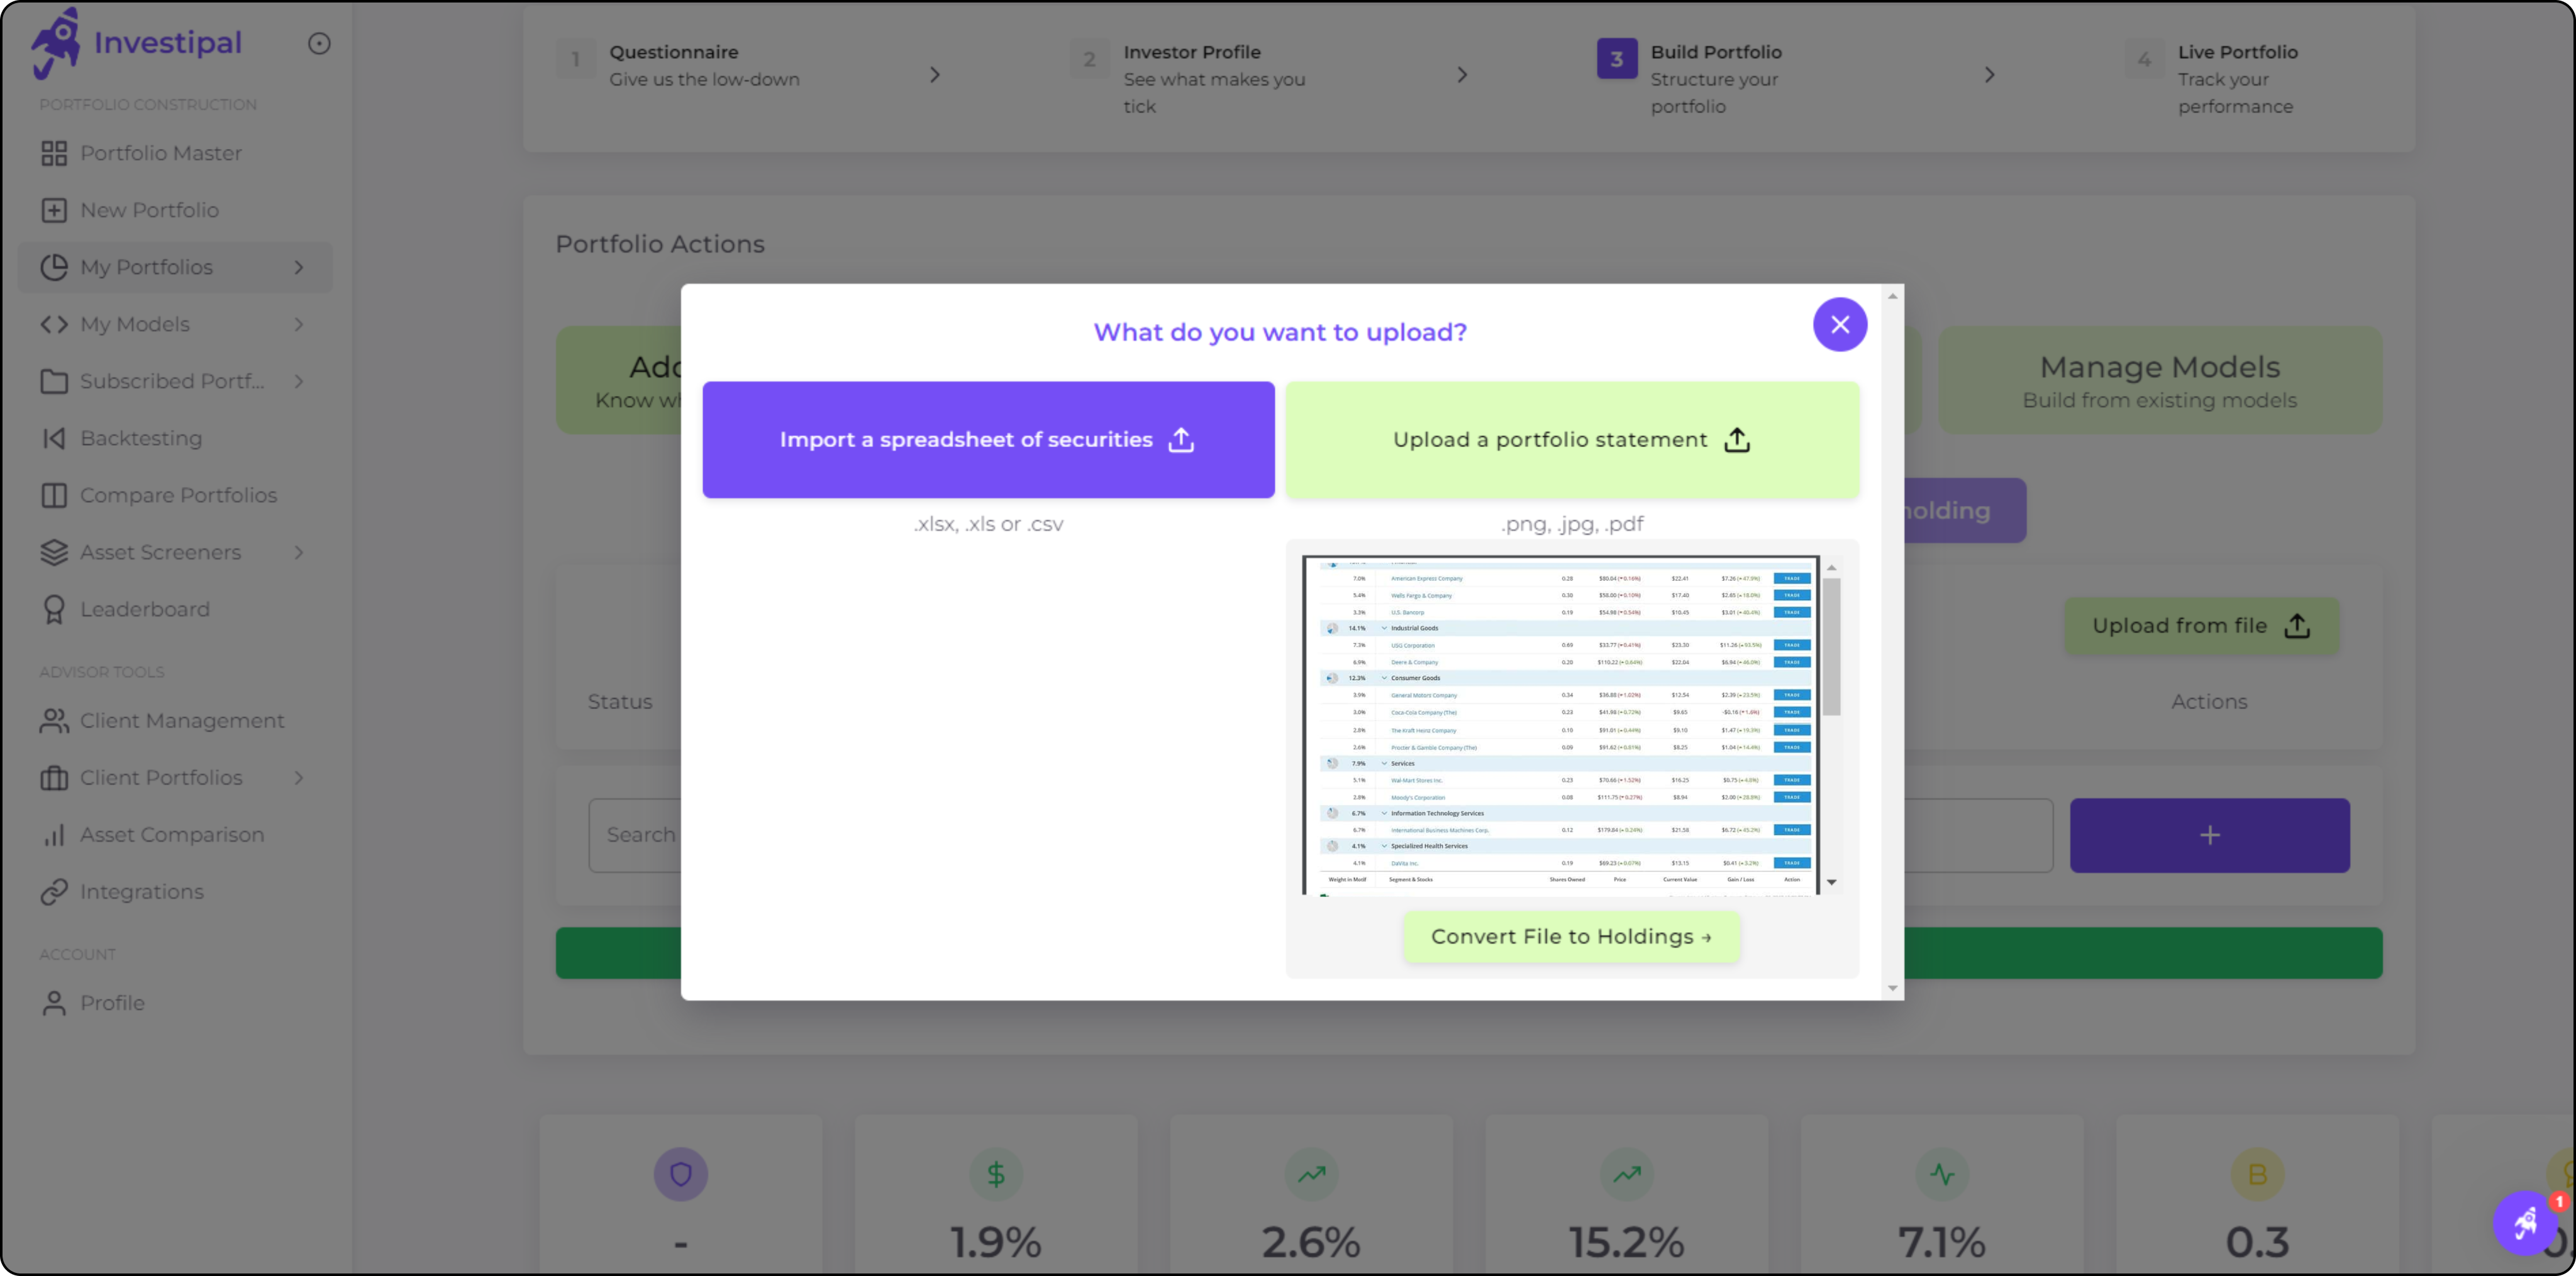2576x1276 pixels.
Task: Click Convert File to Holdings
Action: coord(1570,937)
